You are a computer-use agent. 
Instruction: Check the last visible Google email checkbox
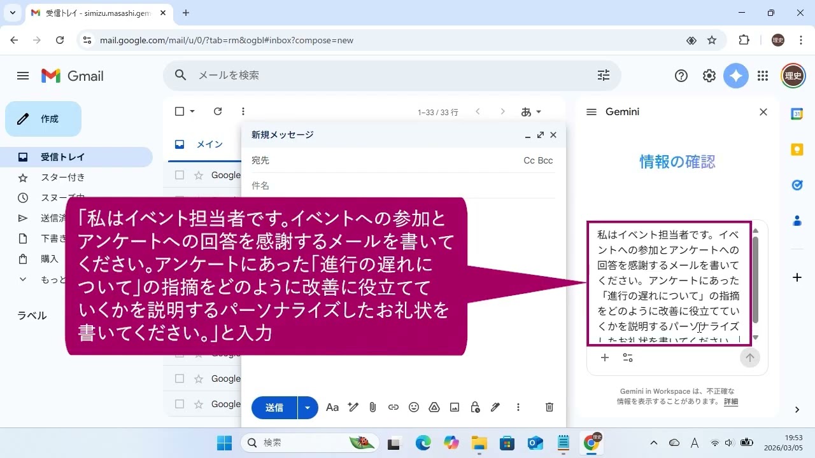click(180, 404)
